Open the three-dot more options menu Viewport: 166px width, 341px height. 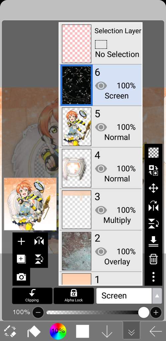click(x=153, y=277)
